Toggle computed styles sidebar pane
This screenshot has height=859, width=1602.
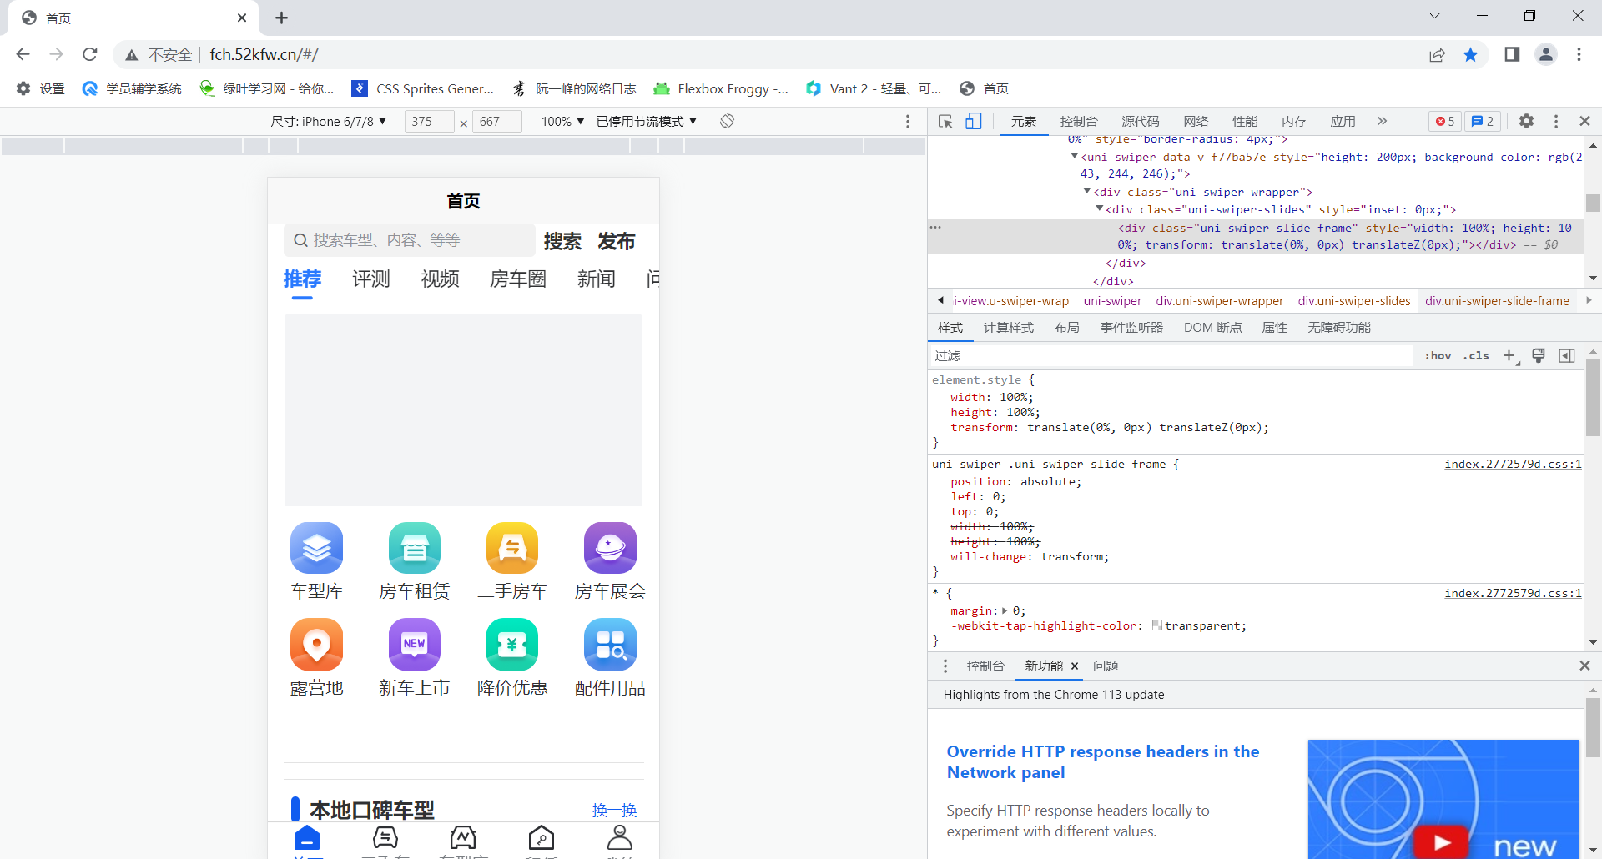[x=1567, y=356]
